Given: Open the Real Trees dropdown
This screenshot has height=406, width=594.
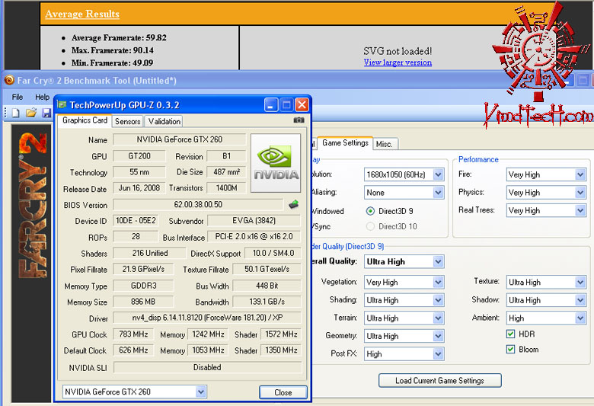Looking at the screenshot, I should (x=546, y=210).
